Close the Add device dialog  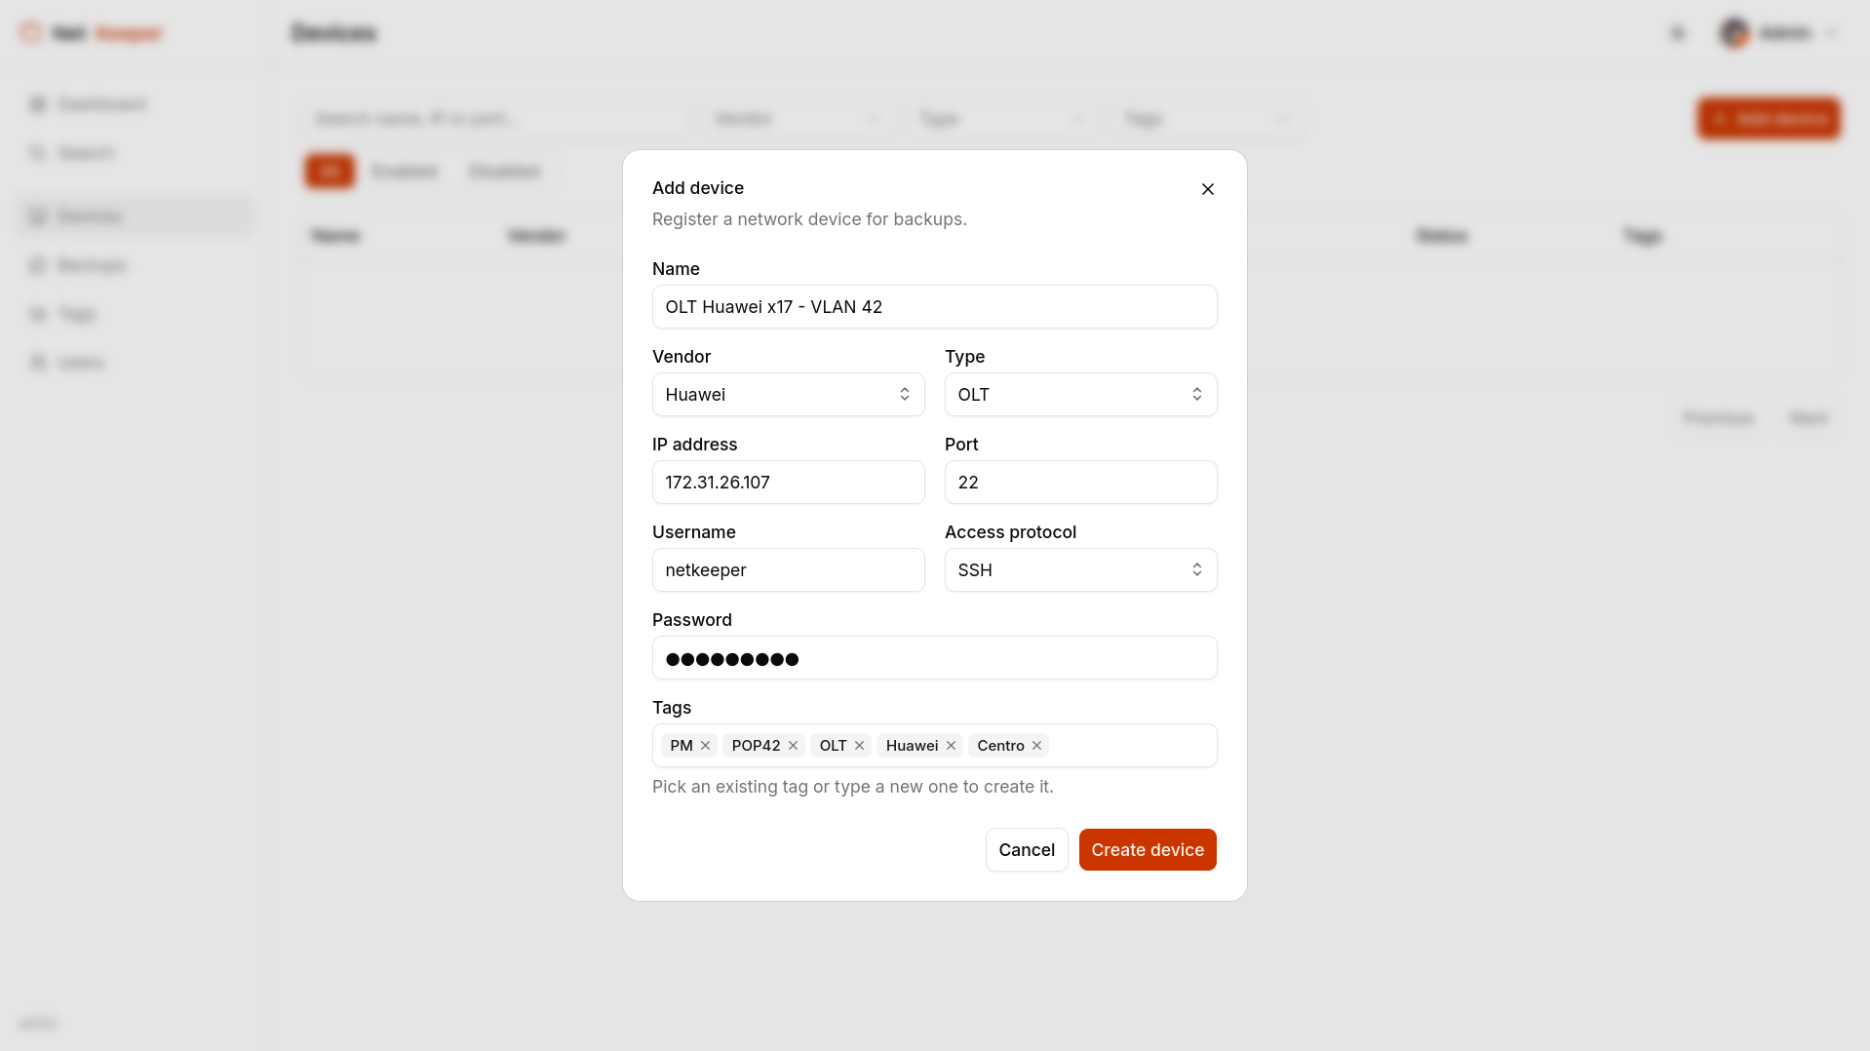coord(1208,189)
